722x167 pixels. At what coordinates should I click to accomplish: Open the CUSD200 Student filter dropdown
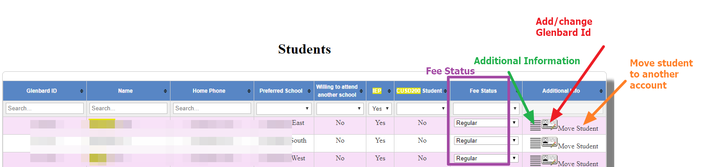422,109
